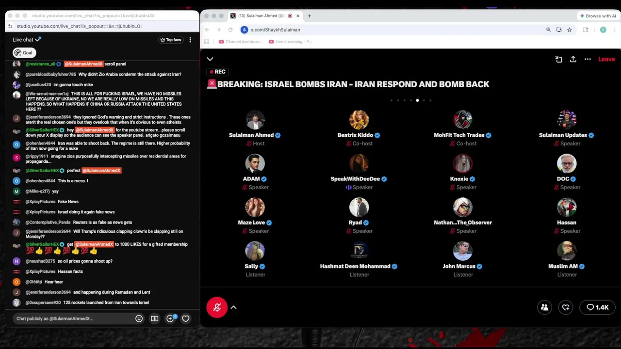Collapse the Space with the top-left chevron

point(210,59)
